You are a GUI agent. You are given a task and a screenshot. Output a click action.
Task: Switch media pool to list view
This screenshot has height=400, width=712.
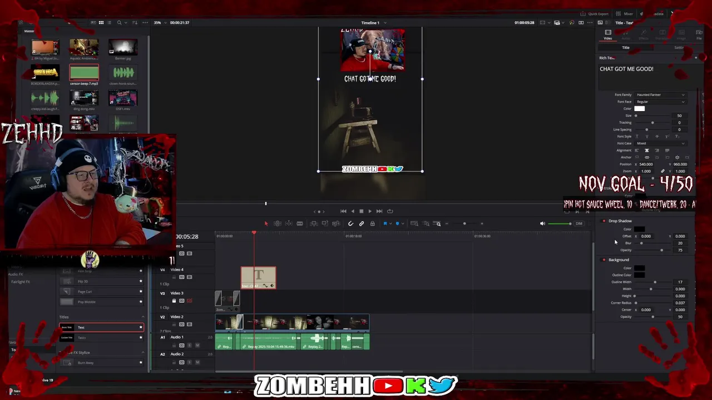(x=109, y=22)
